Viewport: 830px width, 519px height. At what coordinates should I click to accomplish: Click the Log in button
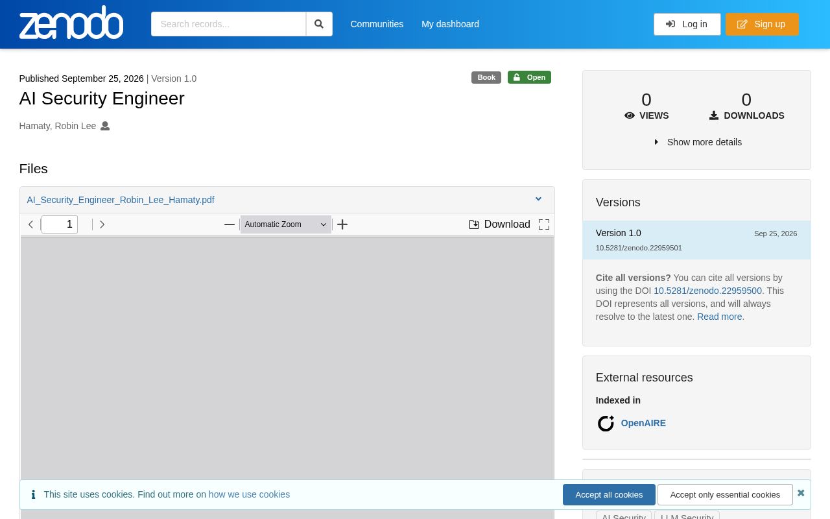(x=687, y=24)
